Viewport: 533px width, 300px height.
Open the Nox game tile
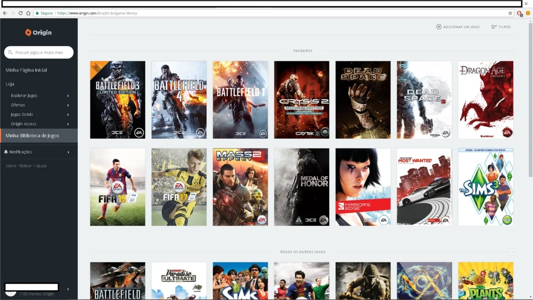(424, 281)
